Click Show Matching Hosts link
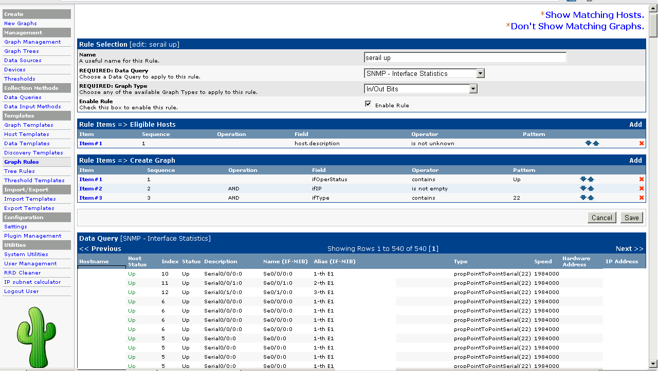Viewport: 658px width, 371px height. point(594,15)
